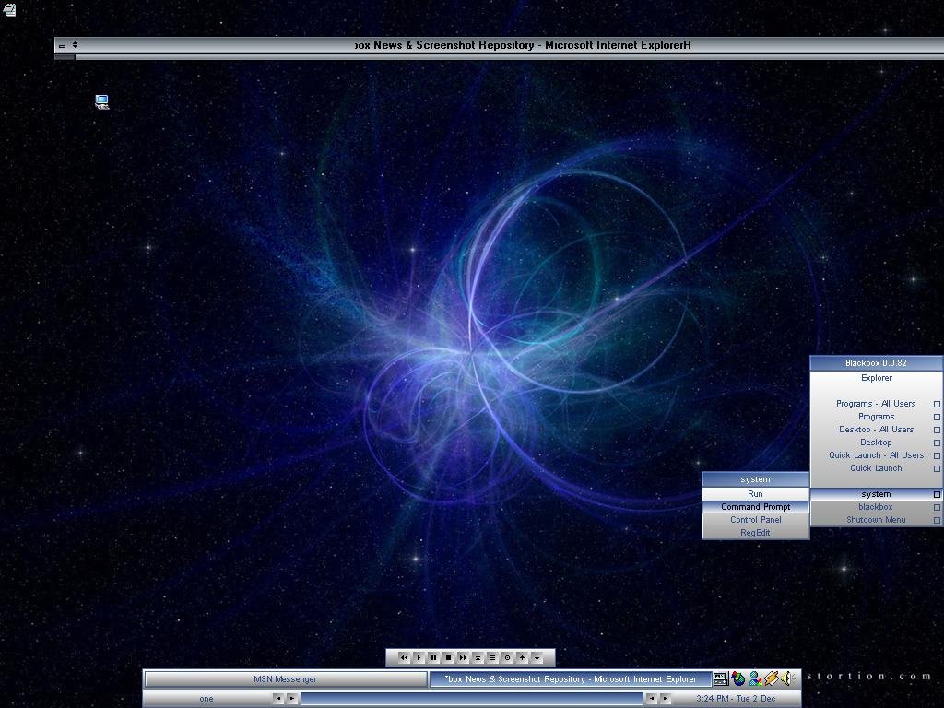Image resolution: width=944 pixels, height=708 pixels.
Task: Click the volume speaker icon in system tray
Action: (788, 678)
